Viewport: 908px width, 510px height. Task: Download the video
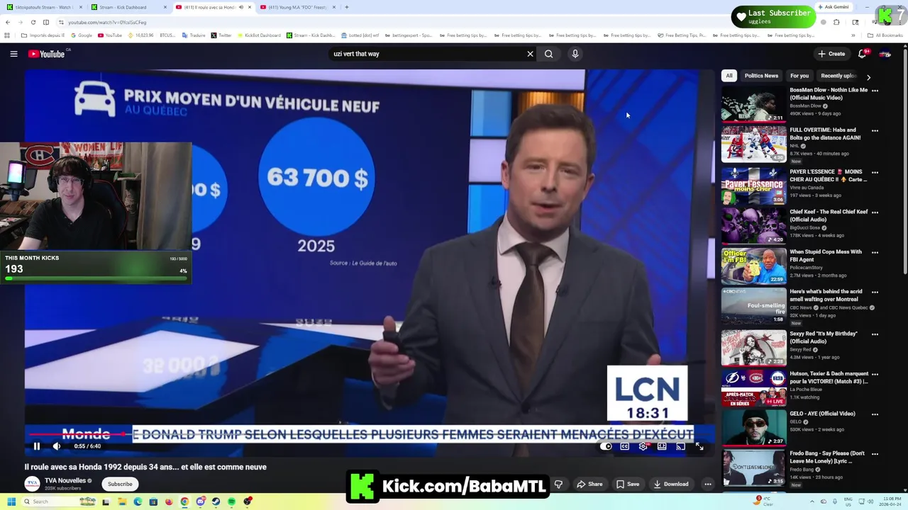coord(671,484)
